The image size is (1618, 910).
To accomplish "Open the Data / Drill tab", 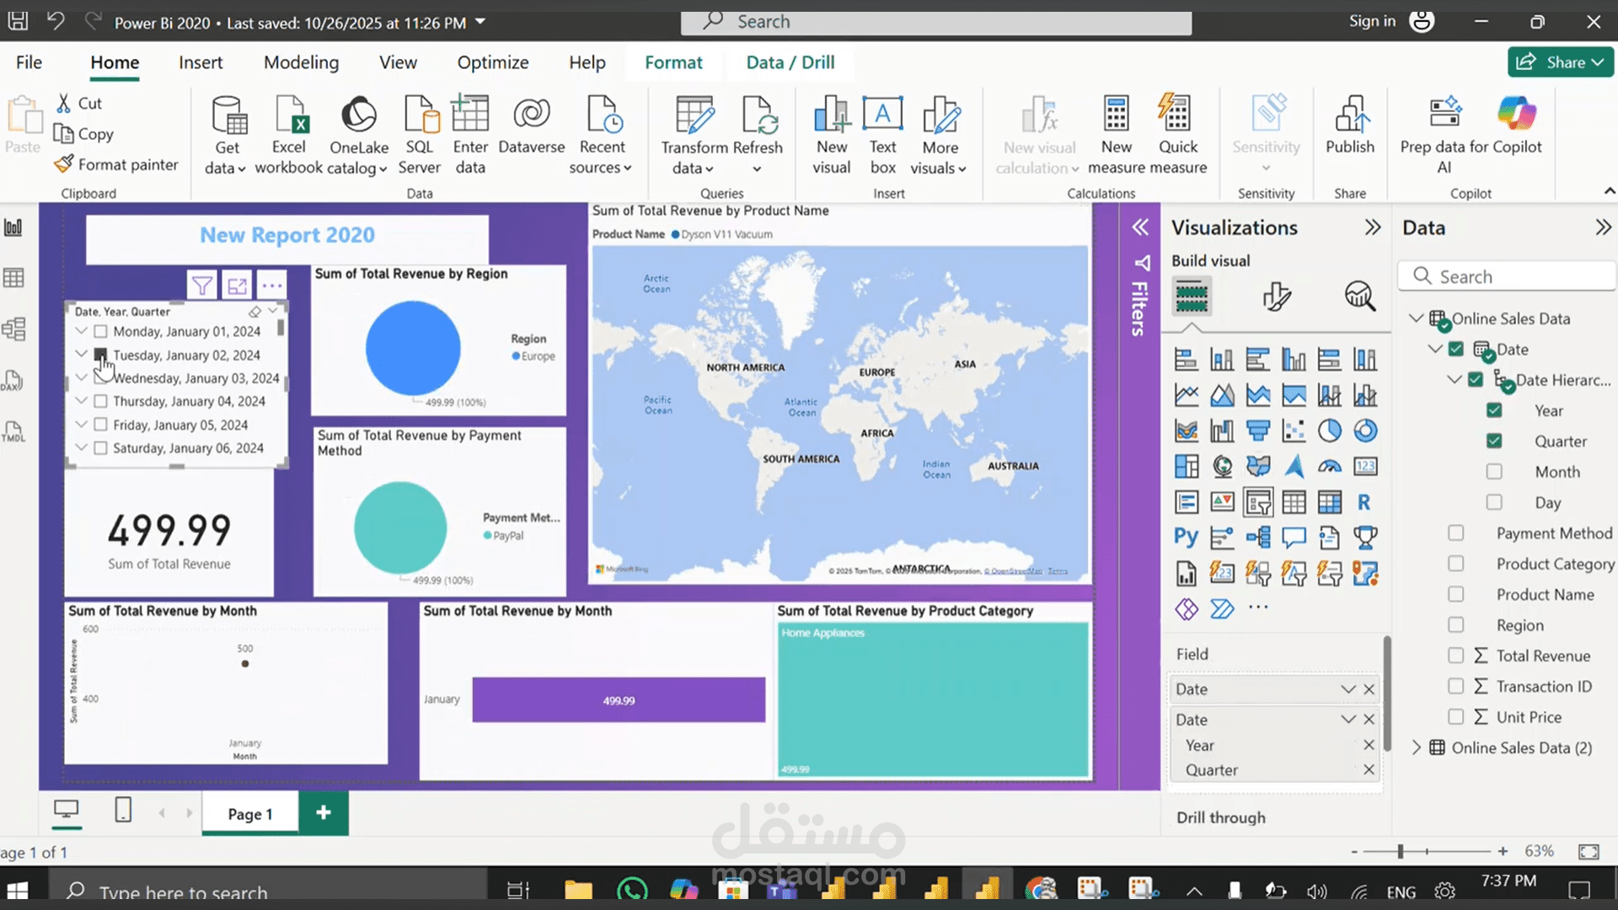I will pyautogui.click(x=790, y=62).
